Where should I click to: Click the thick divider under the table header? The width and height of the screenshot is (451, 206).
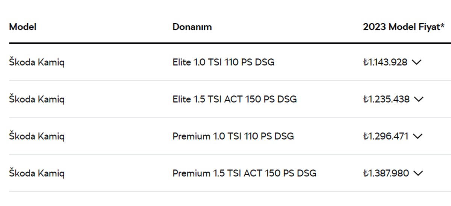pyautogui.click(x=225, y=43)
